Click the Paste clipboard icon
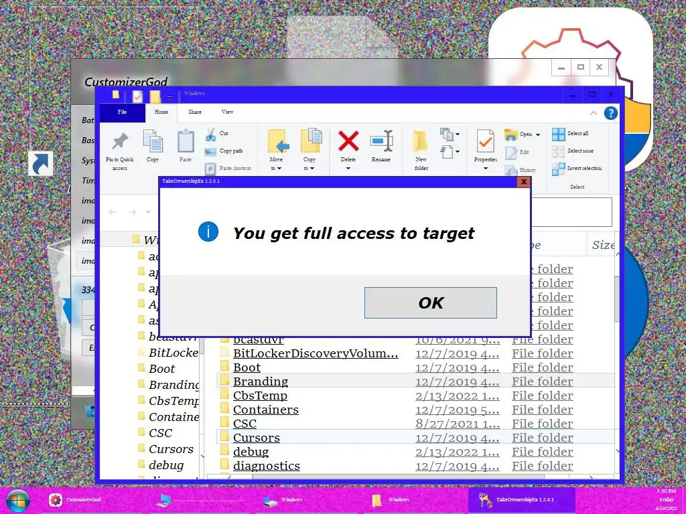The image size is (686, 514). pyautogui.click(x=186, y=141)
